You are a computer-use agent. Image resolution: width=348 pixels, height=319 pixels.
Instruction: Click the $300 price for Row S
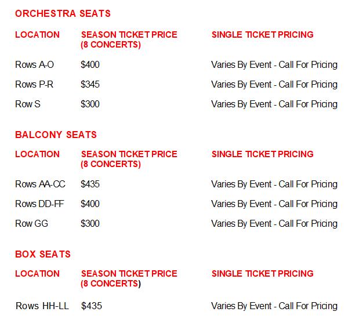pos(90,104)
